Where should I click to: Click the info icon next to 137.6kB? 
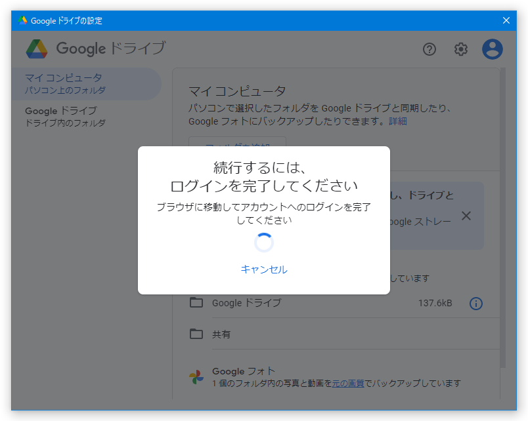coord(476,304)
